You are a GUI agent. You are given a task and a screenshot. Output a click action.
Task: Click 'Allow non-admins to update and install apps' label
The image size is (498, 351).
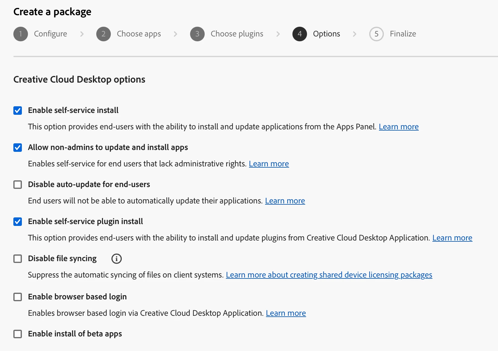pyautogui.click(x=108, y=147)
